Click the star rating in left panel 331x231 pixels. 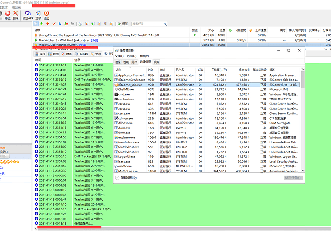point(10,162)
